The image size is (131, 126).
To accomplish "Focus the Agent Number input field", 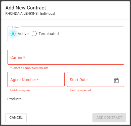I will point(36,79).
